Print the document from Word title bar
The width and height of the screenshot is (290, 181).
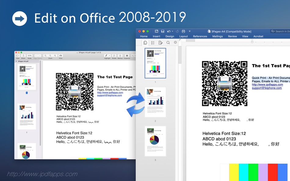click(x=183, y=31)
